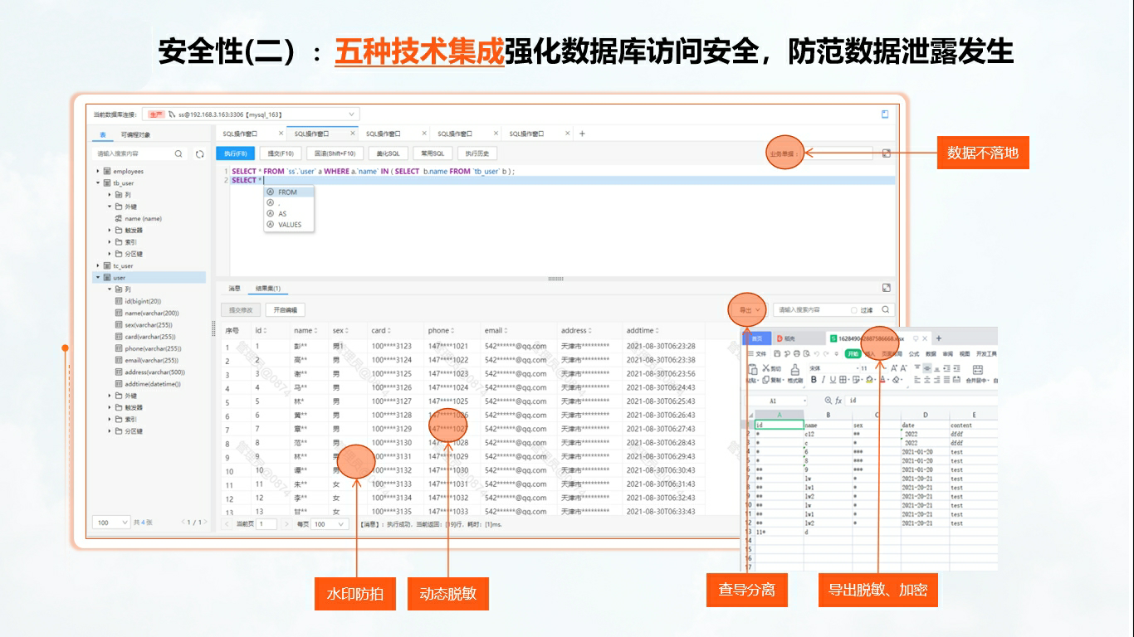Click the refresh icon beside table search
The height and width of the screenshot is (637, 1134).
200,154
